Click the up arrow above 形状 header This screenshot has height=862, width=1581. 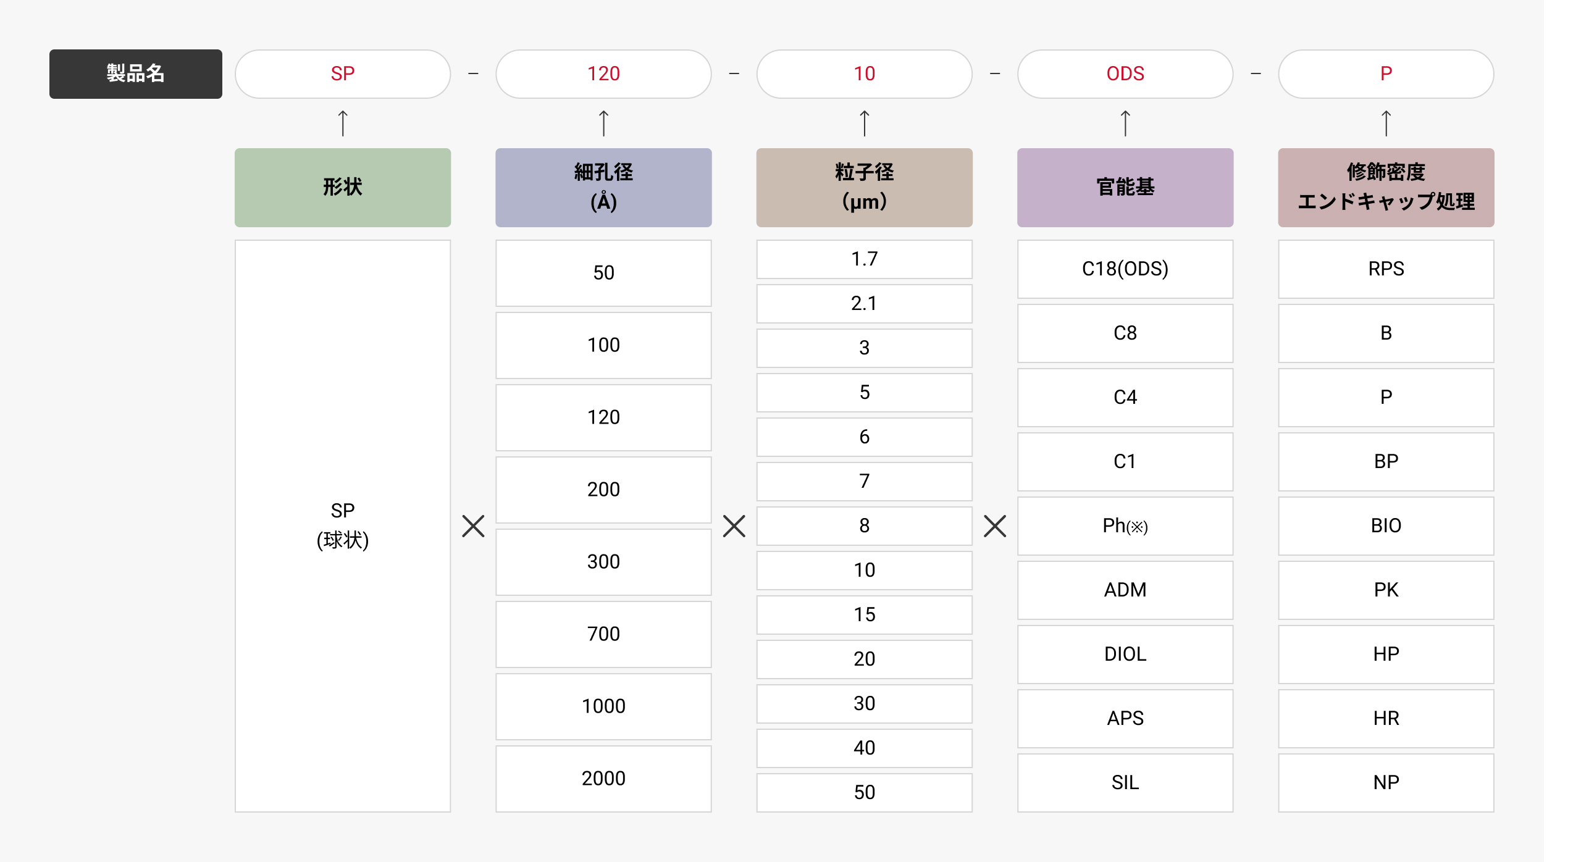tap(343, 123)
